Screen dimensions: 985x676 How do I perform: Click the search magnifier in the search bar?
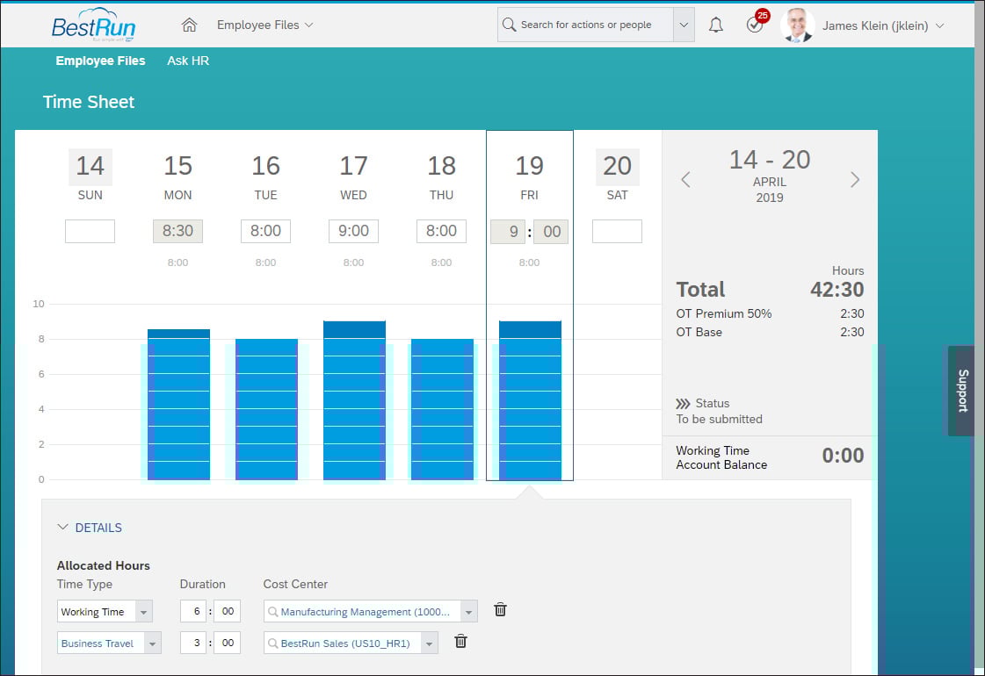click(x=509, y=25)
